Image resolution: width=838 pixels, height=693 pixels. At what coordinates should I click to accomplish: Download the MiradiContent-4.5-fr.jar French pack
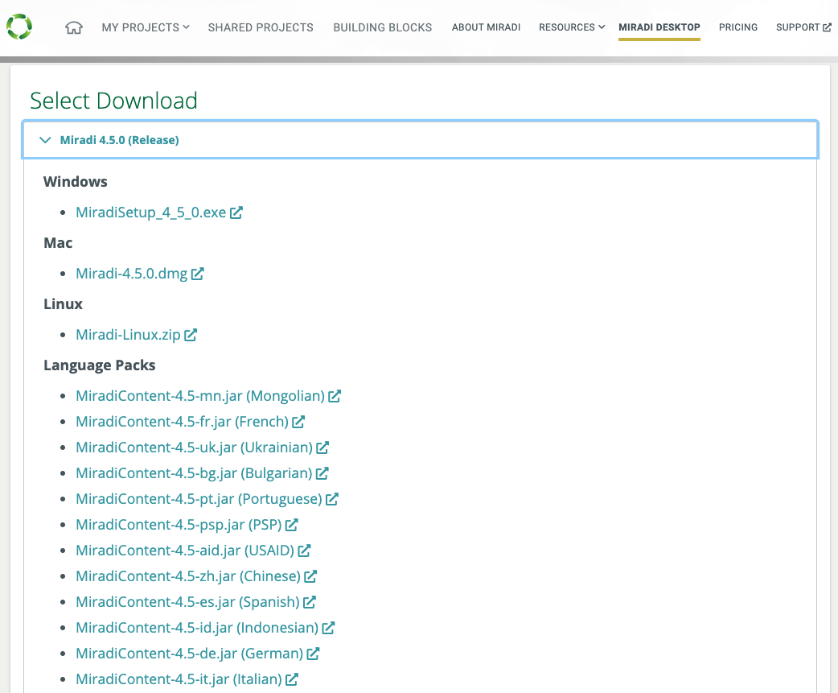[x=182, y=422]
